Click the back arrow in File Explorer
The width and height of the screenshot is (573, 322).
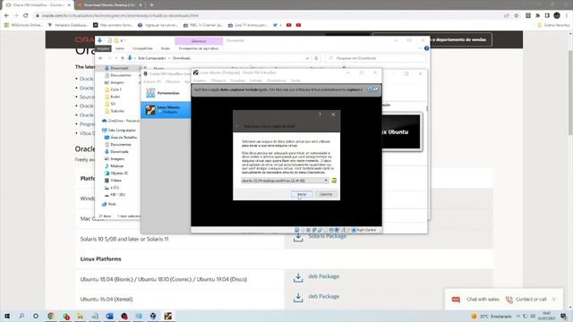coord(101,58)
